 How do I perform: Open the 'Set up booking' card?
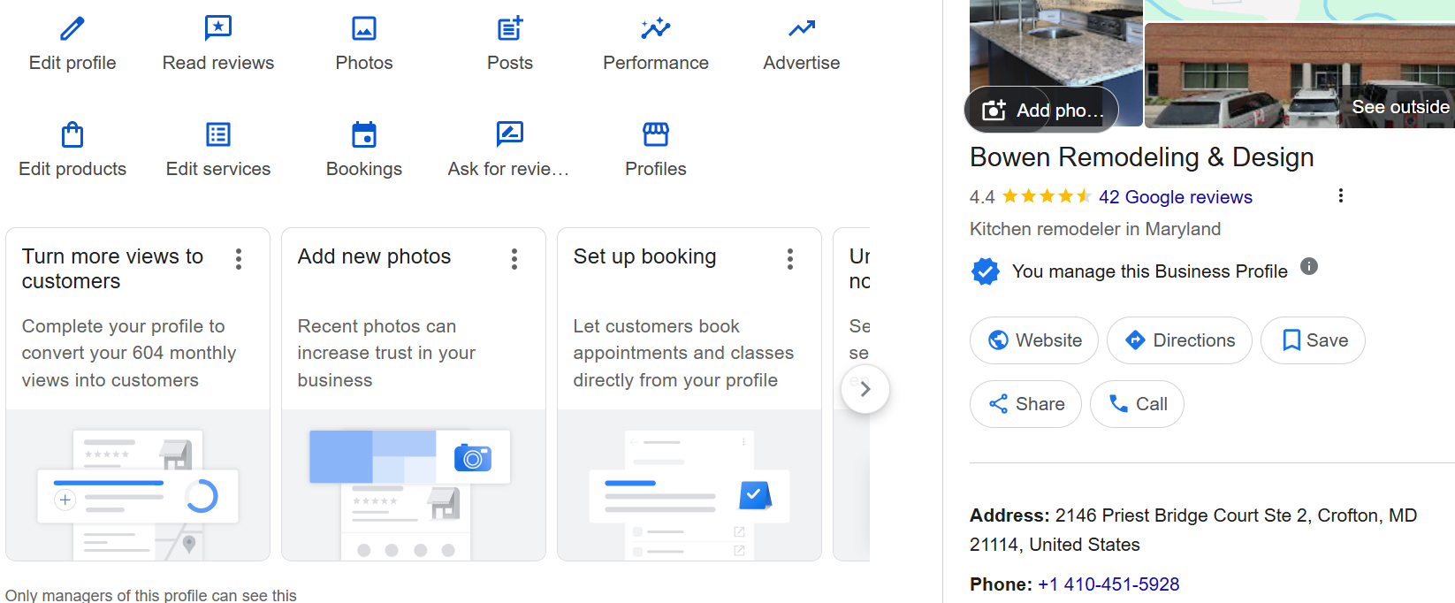689,394
